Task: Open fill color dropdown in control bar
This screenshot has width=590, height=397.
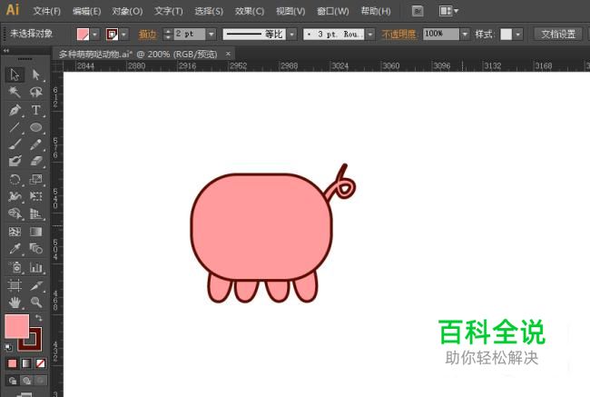Action: (x=94, y=35)
